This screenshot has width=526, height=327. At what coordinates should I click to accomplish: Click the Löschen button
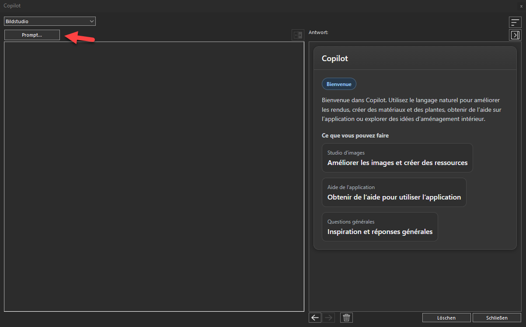click(x=446, y=318)
